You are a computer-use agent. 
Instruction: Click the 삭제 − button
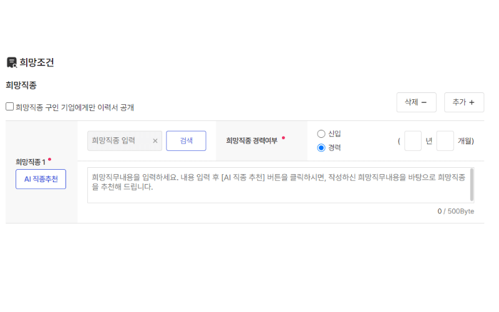click(416, 102)
